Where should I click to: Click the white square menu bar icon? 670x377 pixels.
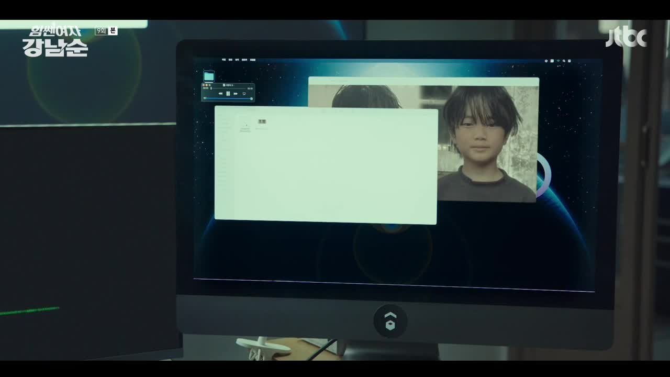tap(552, 61)
